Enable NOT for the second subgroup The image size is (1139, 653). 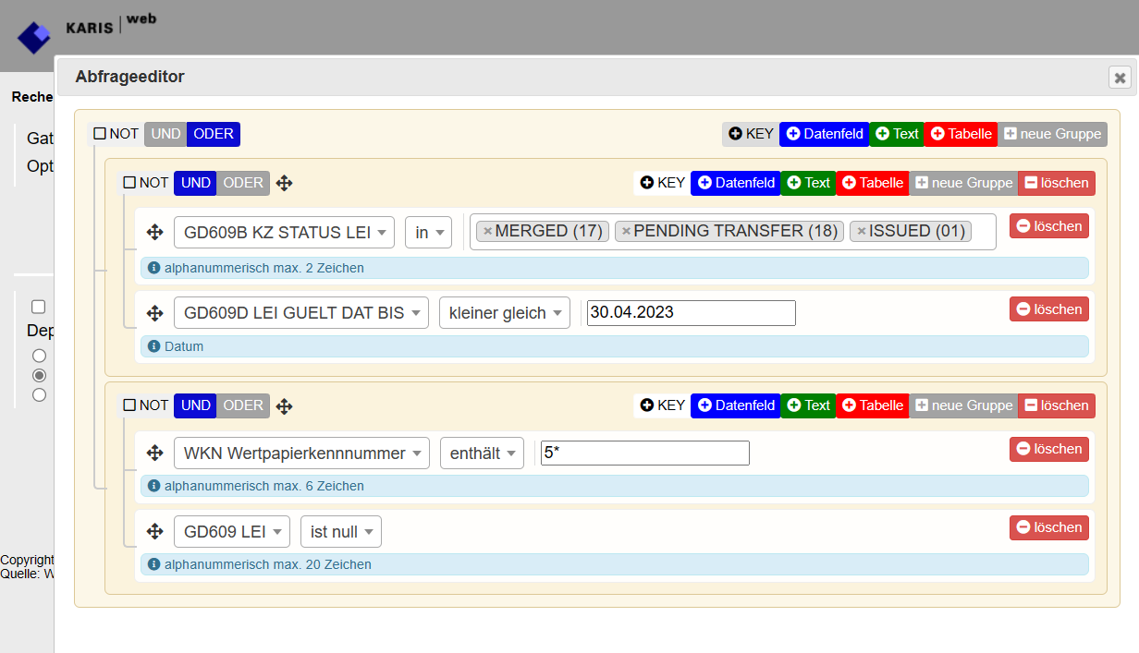pyautogui.click(x=129, y=405)
